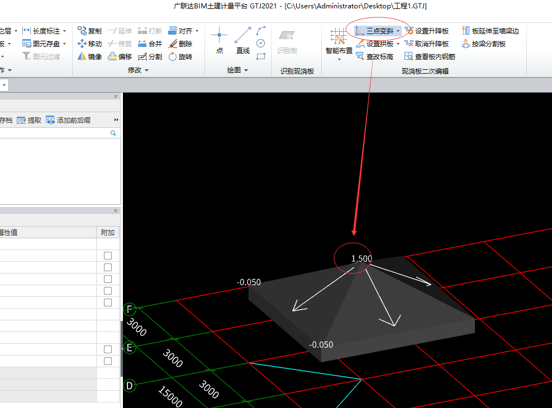This screenshot has height=408, width=552.
Task: Click axis label E in the grid
Action: point(129,348)
